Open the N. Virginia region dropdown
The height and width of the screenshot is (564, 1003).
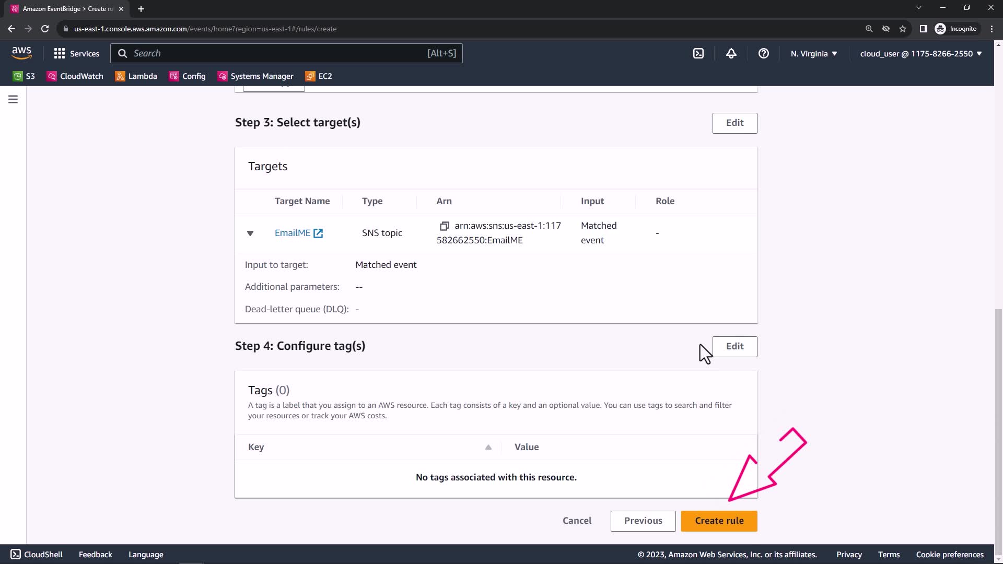coord(813,53)
